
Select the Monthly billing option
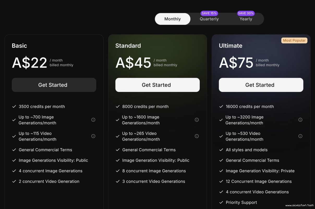172,19
